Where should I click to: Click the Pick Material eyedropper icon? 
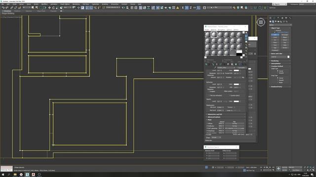(215, 68)
